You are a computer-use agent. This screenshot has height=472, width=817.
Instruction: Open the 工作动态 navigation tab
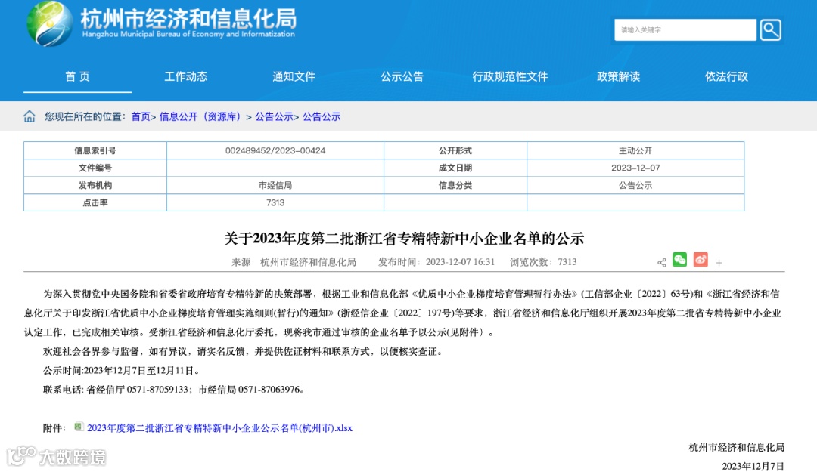186,76
